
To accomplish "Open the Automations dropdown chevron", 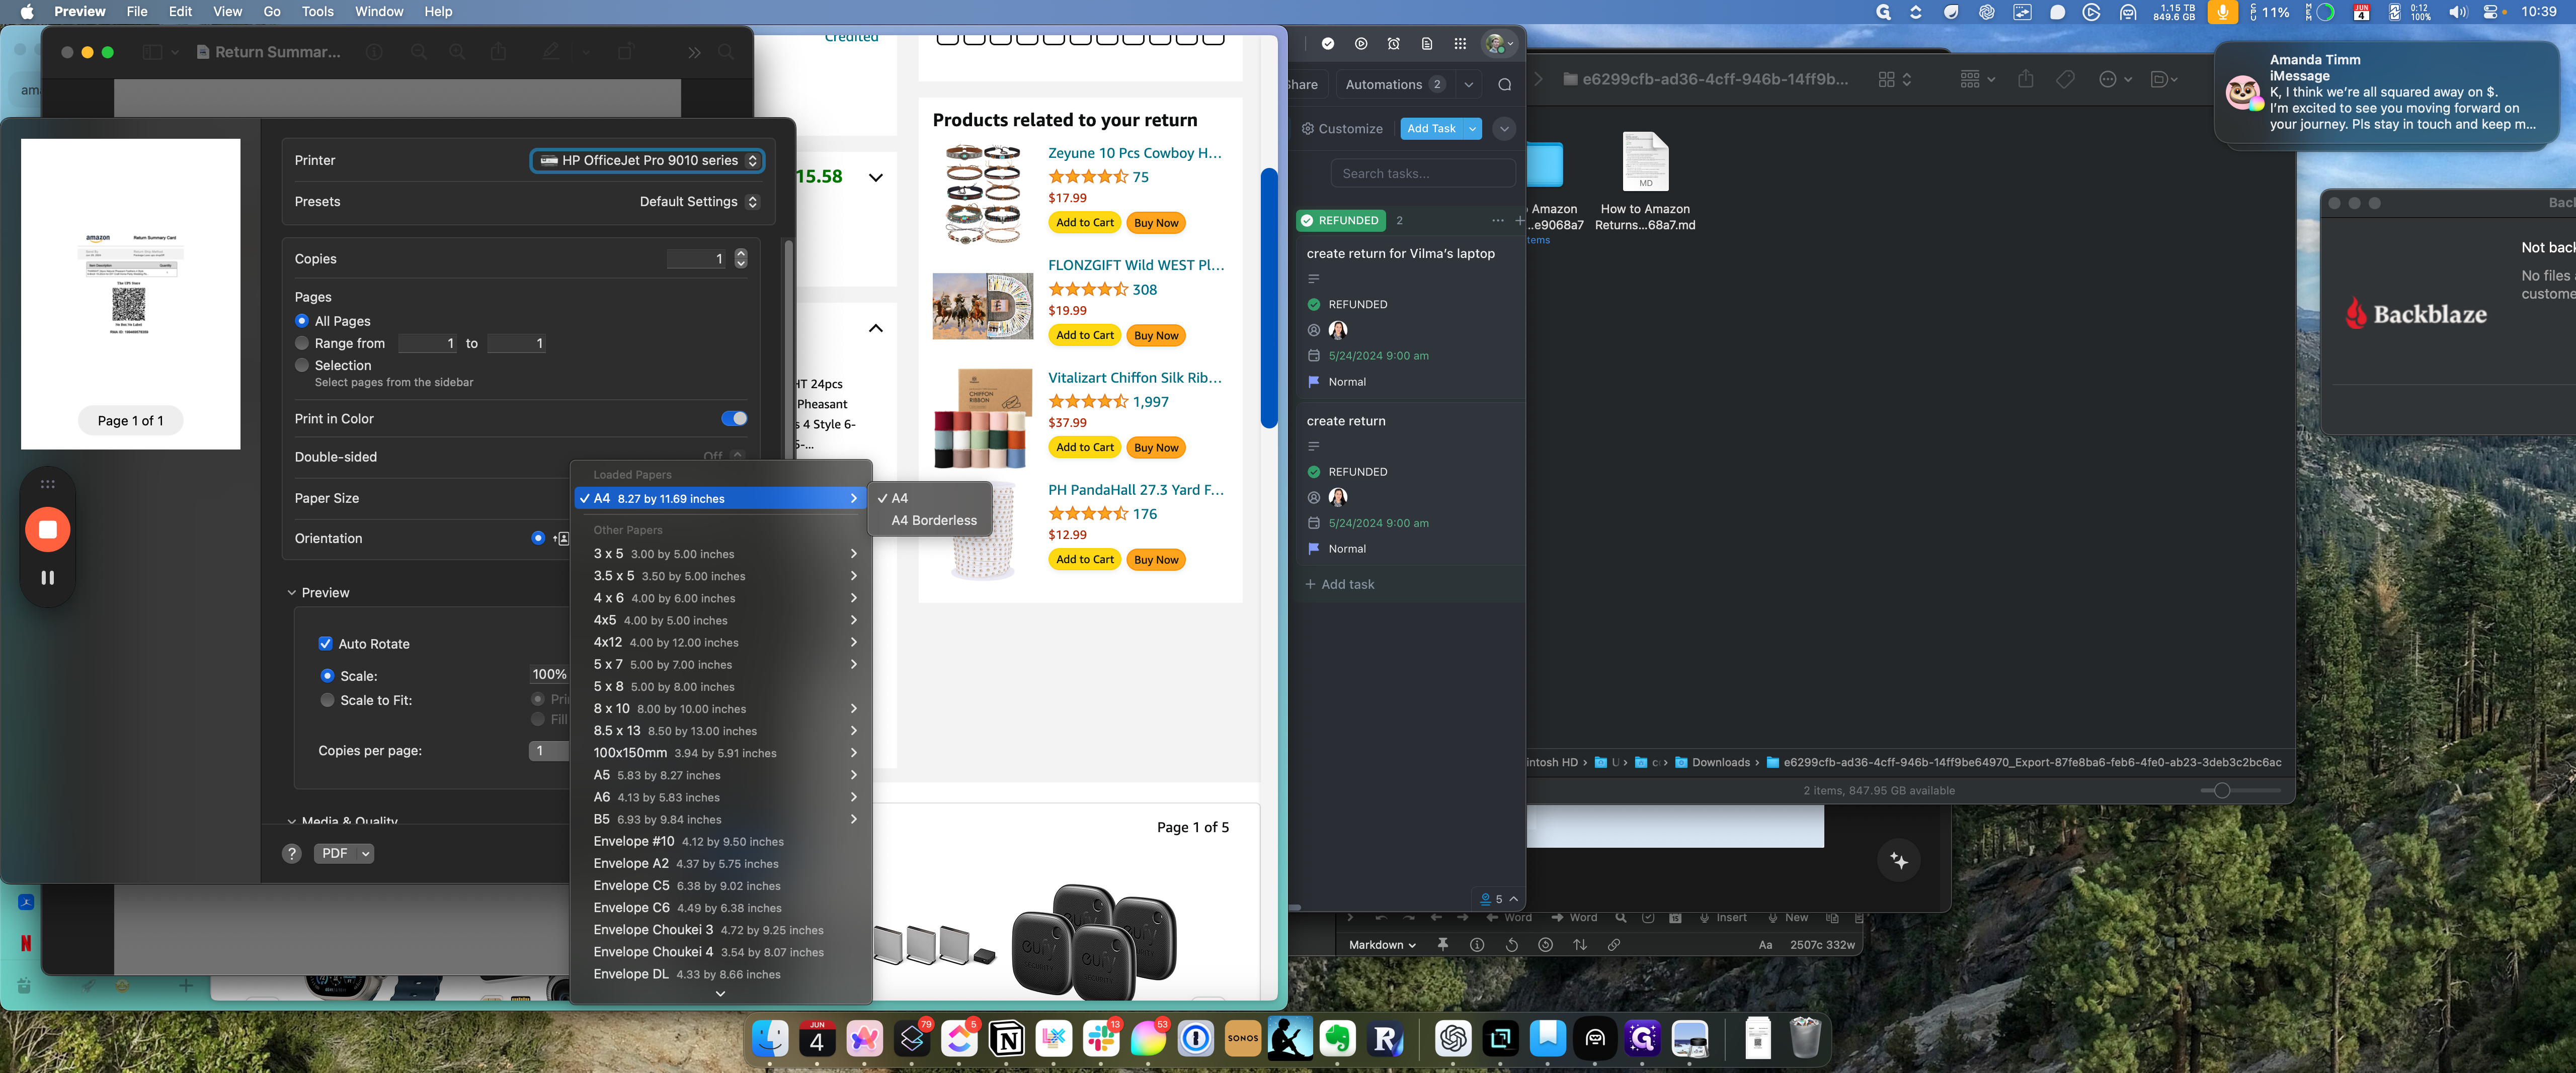I will click(x=1468, y=85).
